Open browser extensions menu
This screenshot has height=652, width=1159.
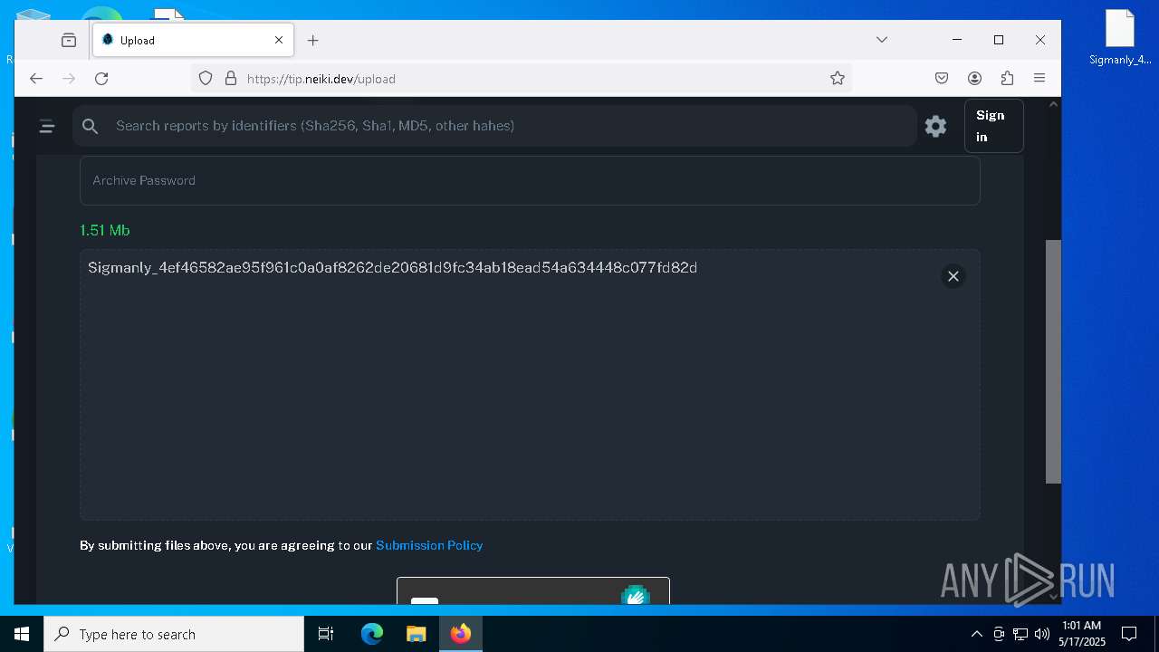coord(1007,79)
